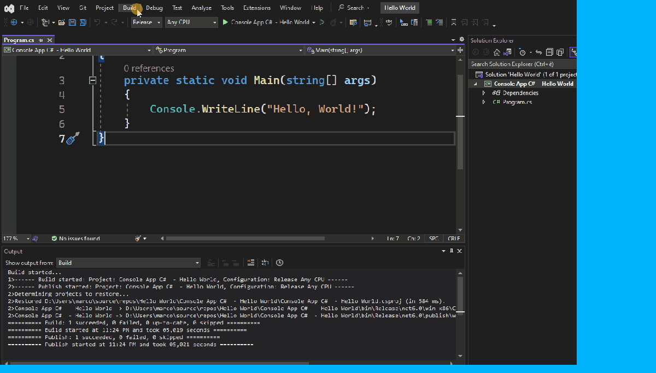Collapse the Console App C# project node
Image resolution: width=656 pixels, height=373 pixels.
(476, 84)
